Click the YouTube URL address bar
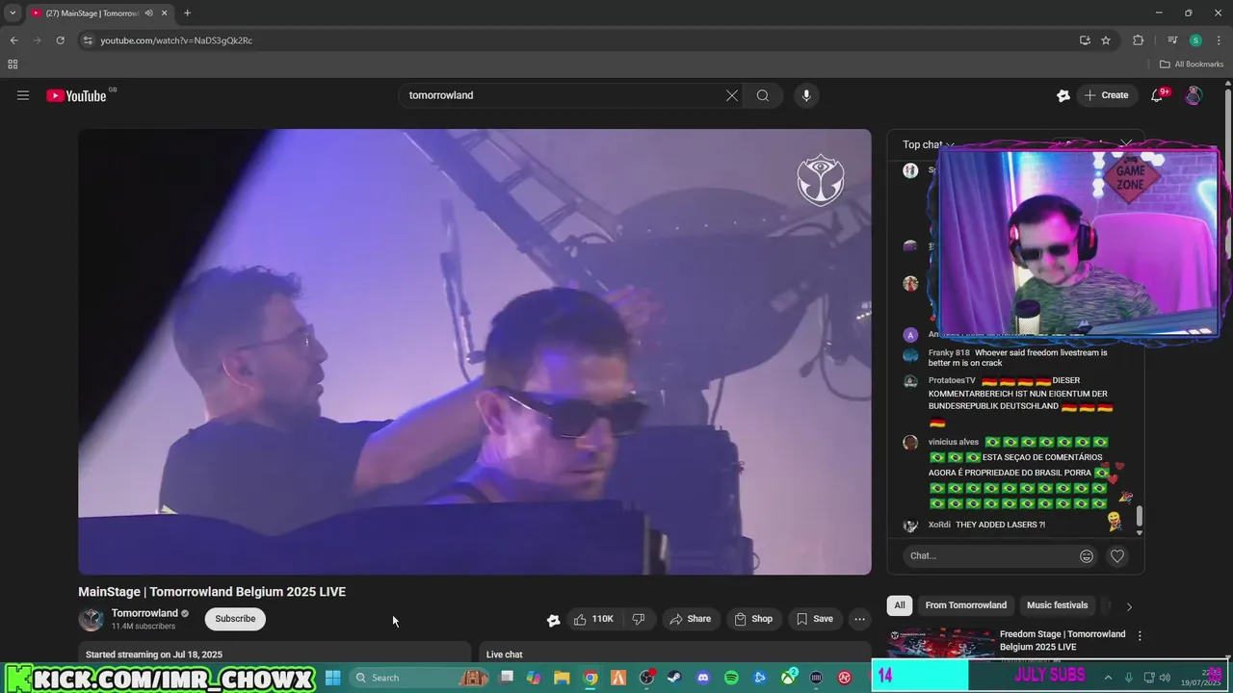This screenshot has height=693, width=1233. (x=578, y=40)
